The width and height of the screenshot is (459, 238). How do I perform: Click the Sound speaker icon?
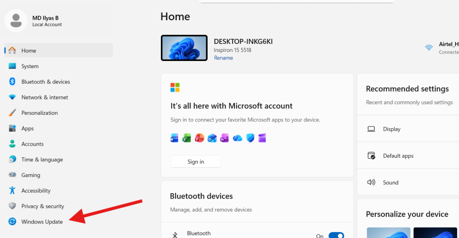point(371,182)
